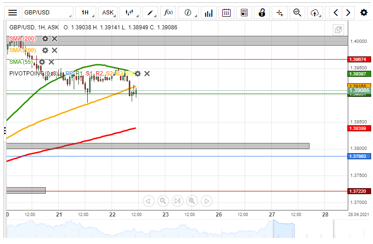The width and height of the screenshot is (373, 244).
Task: Click the dark red 1.37220 price label
Action: point(359,191)
